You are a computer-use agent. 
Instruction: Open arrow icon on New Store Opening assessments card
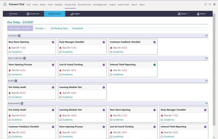pyautogui.click(x=154, y=110)
